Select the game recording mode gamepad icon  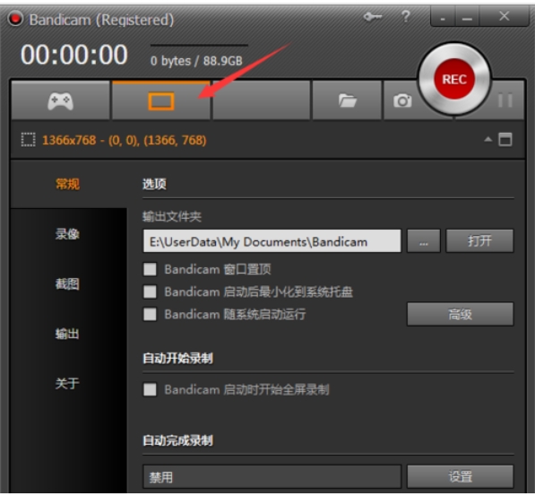60,100
